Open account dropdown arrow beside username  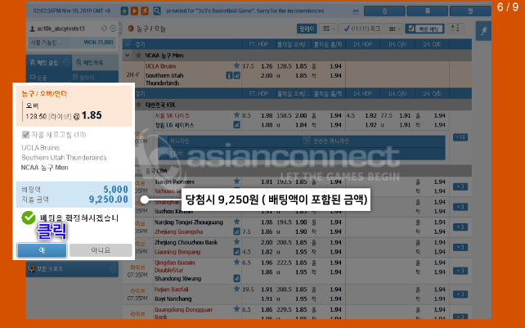113,29
